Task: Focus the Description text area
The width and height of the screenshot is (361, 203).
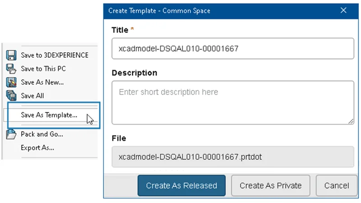Action: point(232,102)
